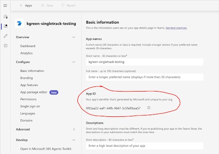Click the kgreen-singletrack-testing app title
Image resolution: width=219 pixels, height=154 pixels.
tap(51, 24)
